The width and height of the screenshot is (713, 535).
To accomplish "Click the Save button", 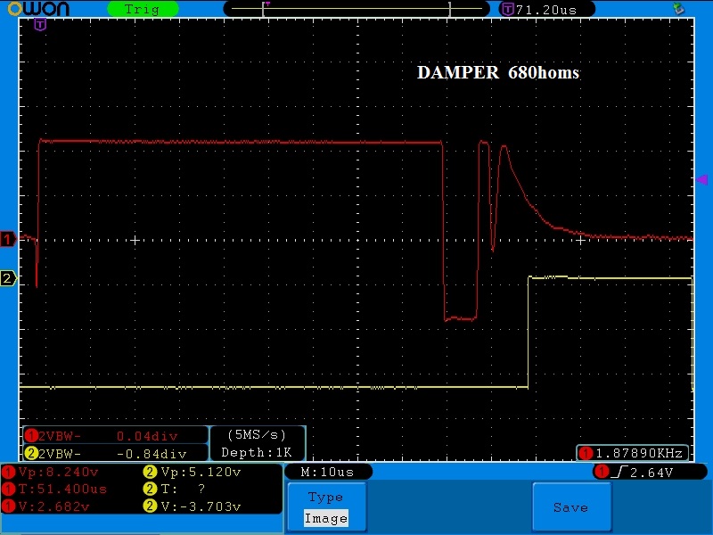I will point(571,506).
